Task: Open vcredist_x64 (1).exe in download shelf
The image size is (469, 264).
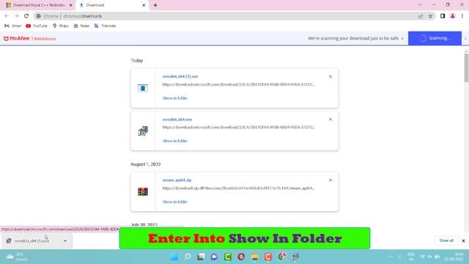Action: click(x=31, y=241)
